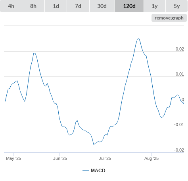Switch to the 8h time range

pos(33,6)
